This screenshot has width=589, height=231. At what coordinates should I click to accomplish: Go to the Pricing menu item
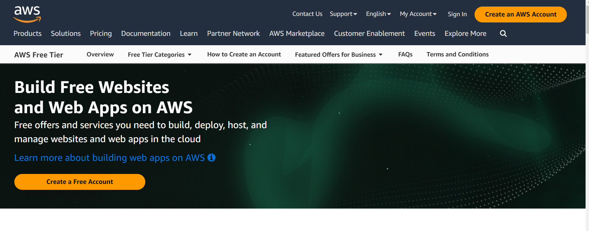[x=101, y=33]
